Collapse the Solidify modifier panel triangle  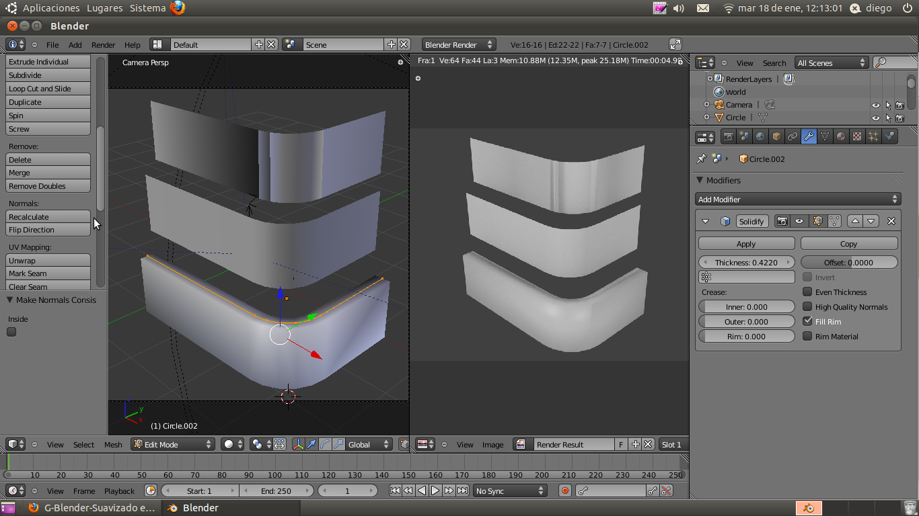[705, 221]
